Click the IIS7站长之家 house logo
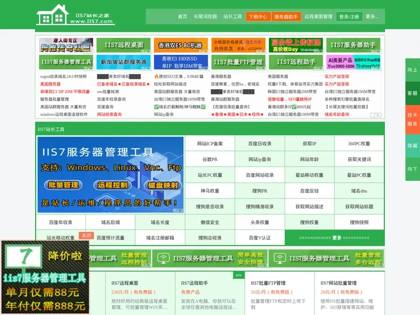 click(75, 15)
